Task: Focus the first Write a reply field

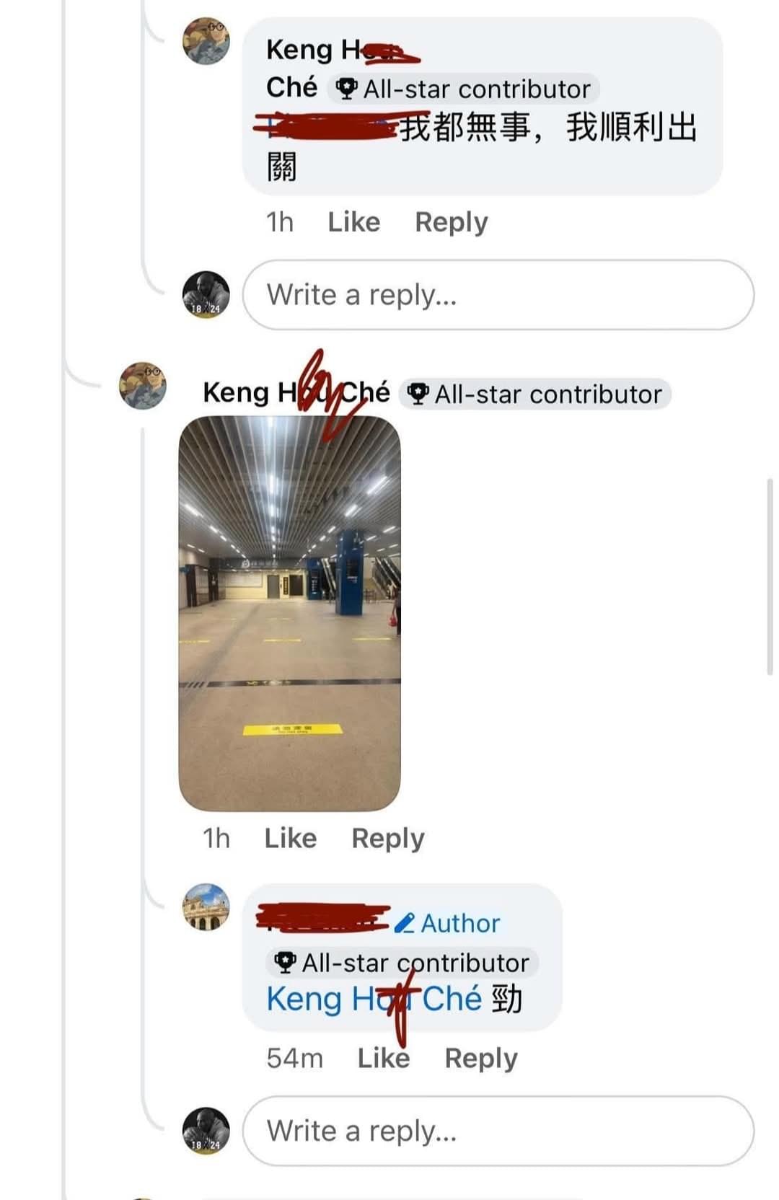Action: point(498,295)
